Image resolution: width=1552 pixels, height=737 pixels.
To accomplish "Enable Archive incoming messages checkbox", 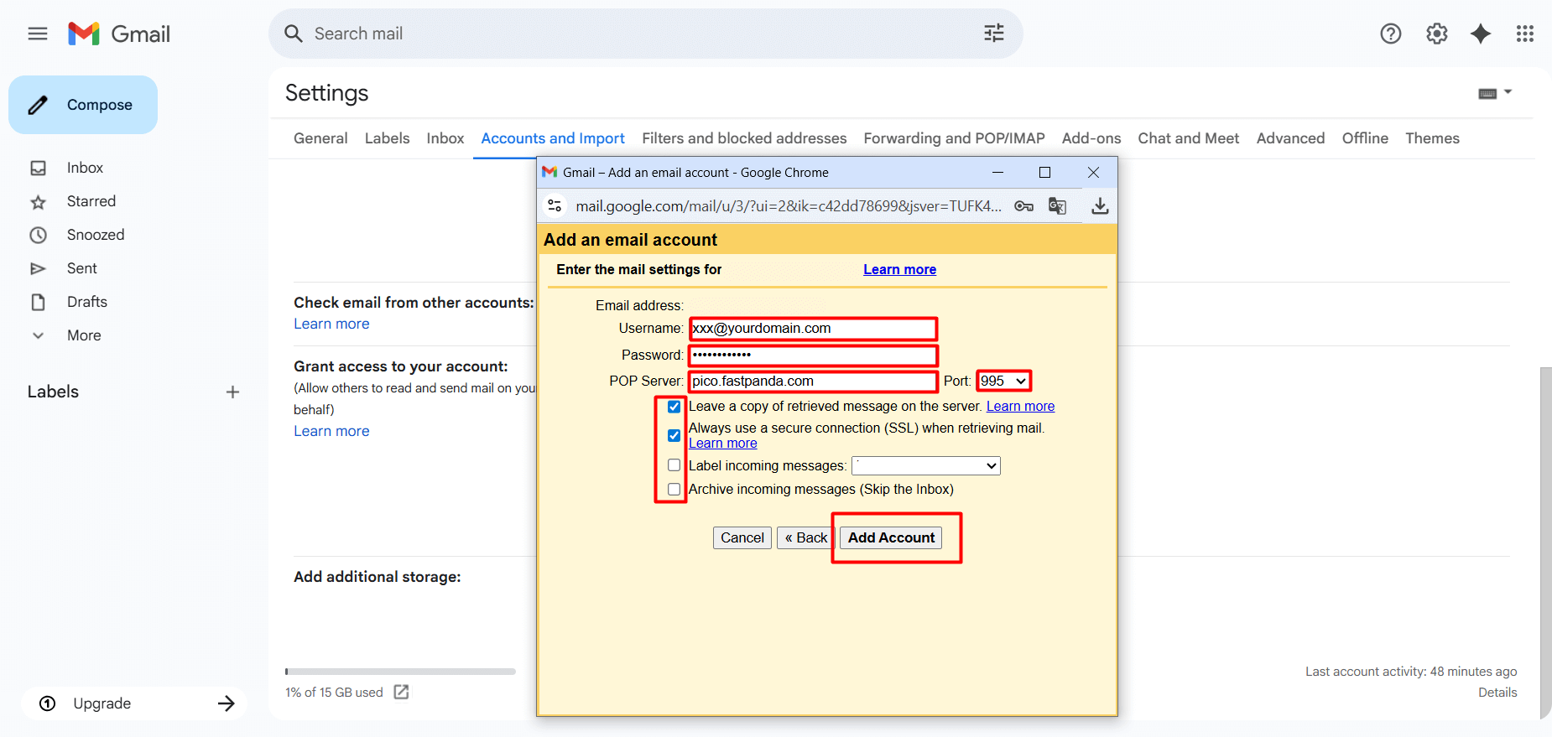I will coord(674,489).
